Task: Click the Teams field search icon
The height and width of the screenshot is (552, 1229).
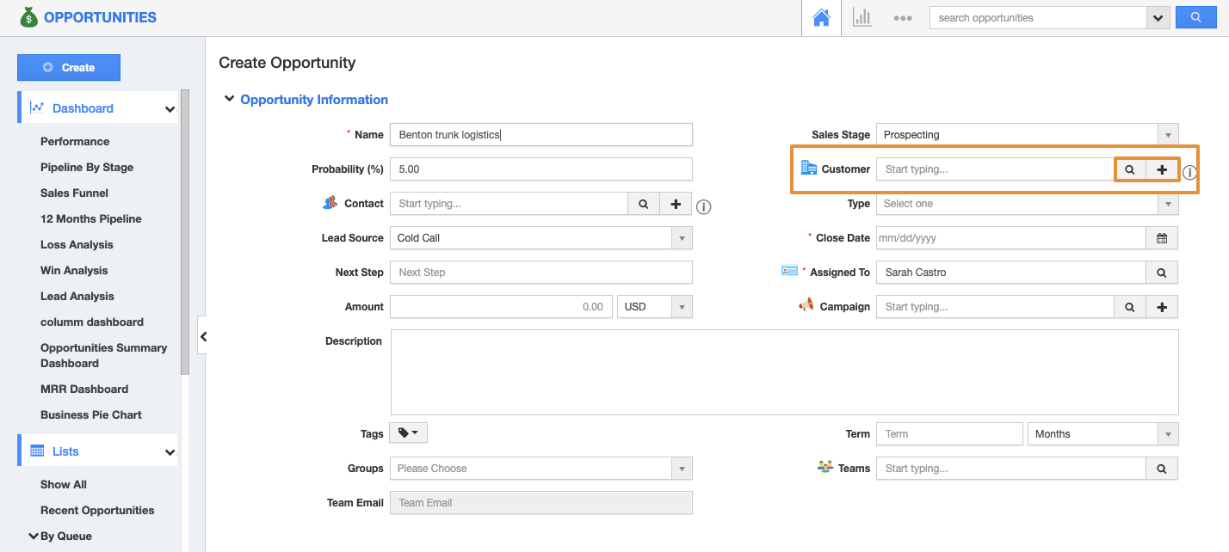Action: point(1162,469)
